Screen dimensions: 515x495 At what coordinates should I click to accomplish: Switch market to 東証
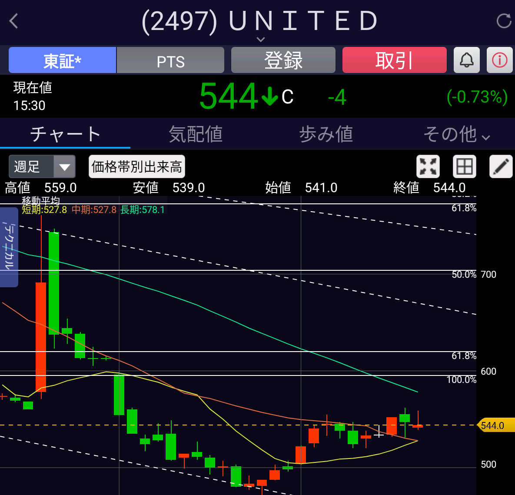click(62, 60)
